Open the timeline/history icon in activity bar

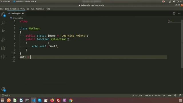pos(3,57)
